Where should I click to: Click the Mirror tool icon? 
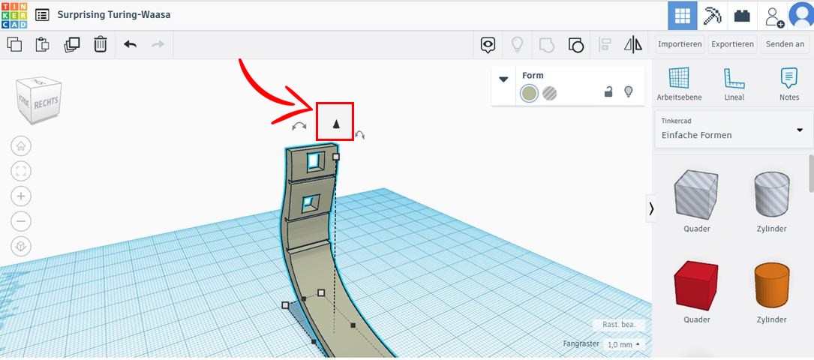633,45
